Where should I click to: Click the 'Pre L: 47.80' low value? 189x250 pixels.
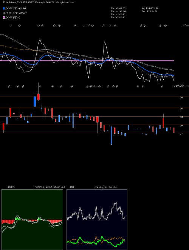coord(118,14)
